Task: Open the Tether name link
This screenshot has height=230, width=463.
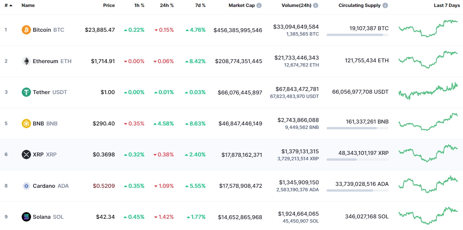Action: click(41, 92)
